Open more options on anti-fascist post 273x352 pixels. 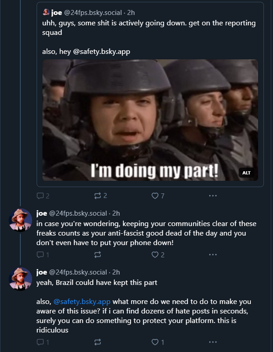[x=213, y=255]
